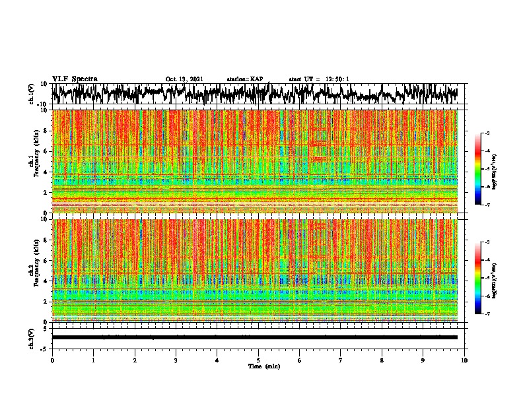Click the ch.1 spectrogram color scale bar

coord(477,169)
